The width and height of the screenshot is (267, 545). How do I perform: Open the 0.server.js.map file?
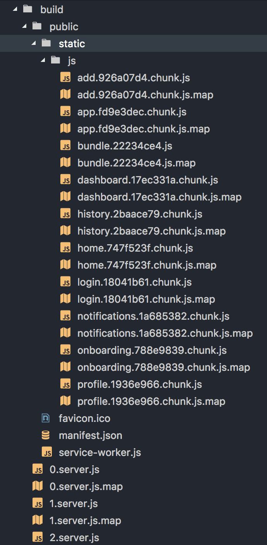click(x=86, y=487)
